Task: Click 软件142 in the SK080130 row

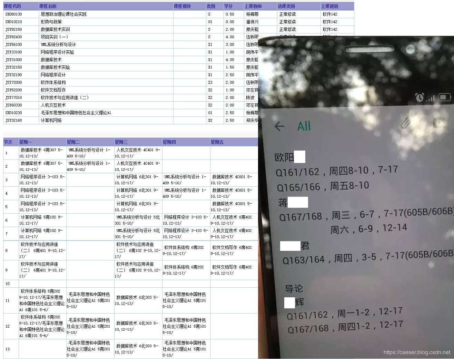Action: coord(330,14)
